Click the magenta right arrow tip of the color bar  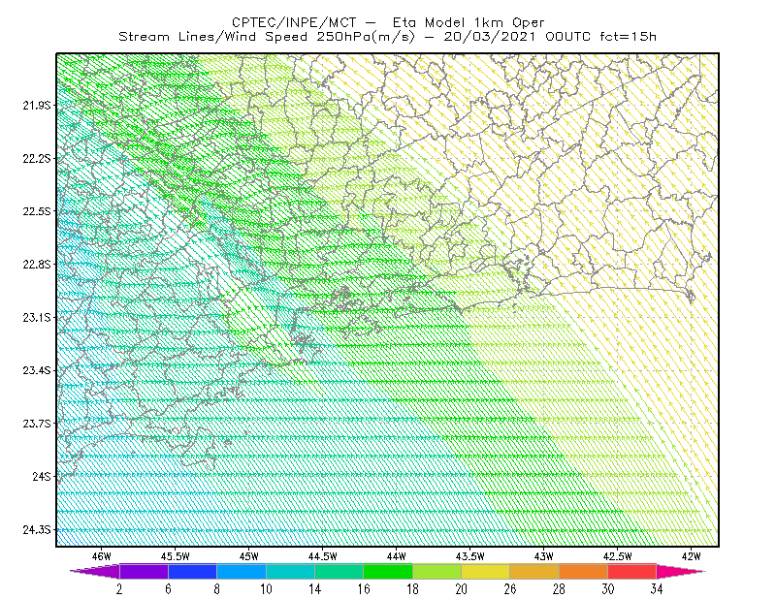point(681,571)
